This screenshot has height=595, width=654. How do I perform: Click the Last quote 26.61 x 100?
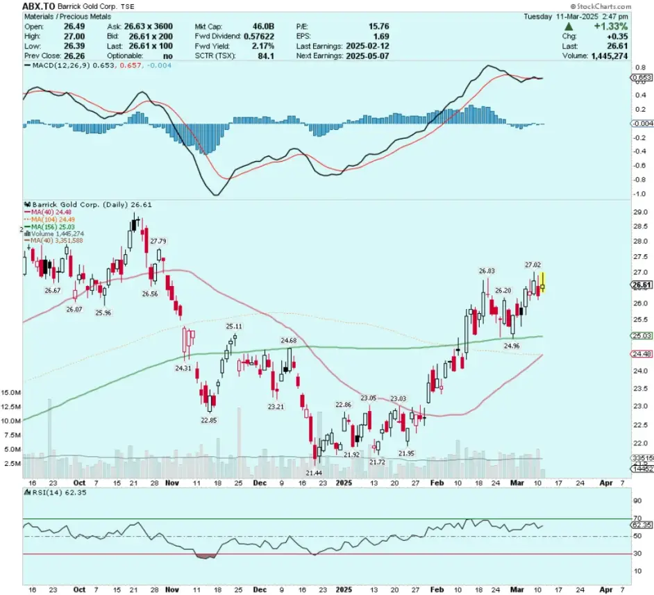(x=151, y=46)
